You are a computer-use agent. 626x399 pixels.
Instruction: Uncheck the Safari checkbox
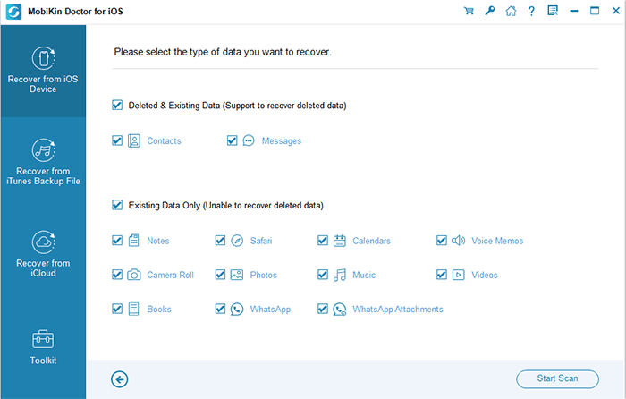point(220,241)
